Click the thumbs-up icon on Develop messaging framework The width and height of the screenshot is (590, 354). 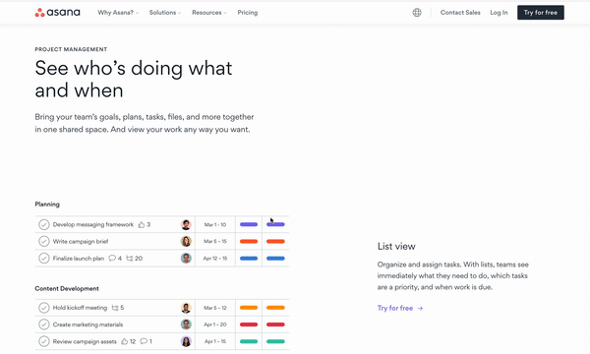click(x=141, y=224)
